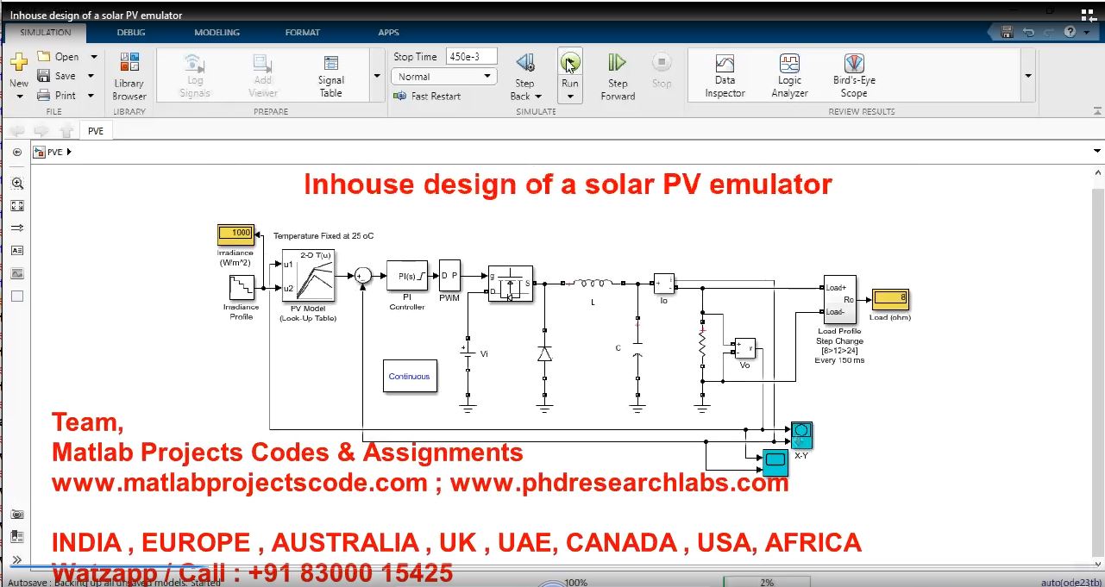Open the Signal Table
Screen dimensions: 1105x587
(x=331, y=76)
